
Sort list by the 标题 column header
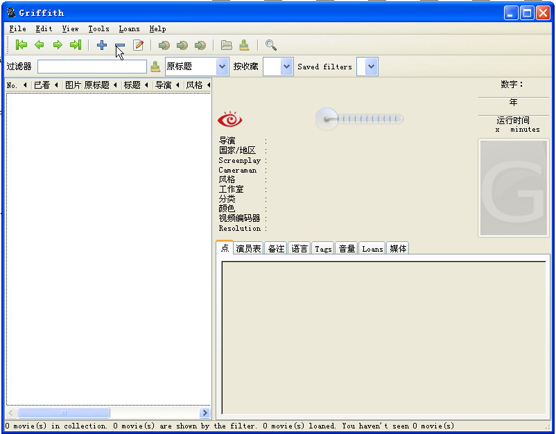[x=137, y=85]
